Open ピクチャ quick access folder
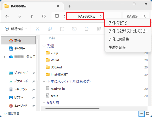 [x=16, y=97]
